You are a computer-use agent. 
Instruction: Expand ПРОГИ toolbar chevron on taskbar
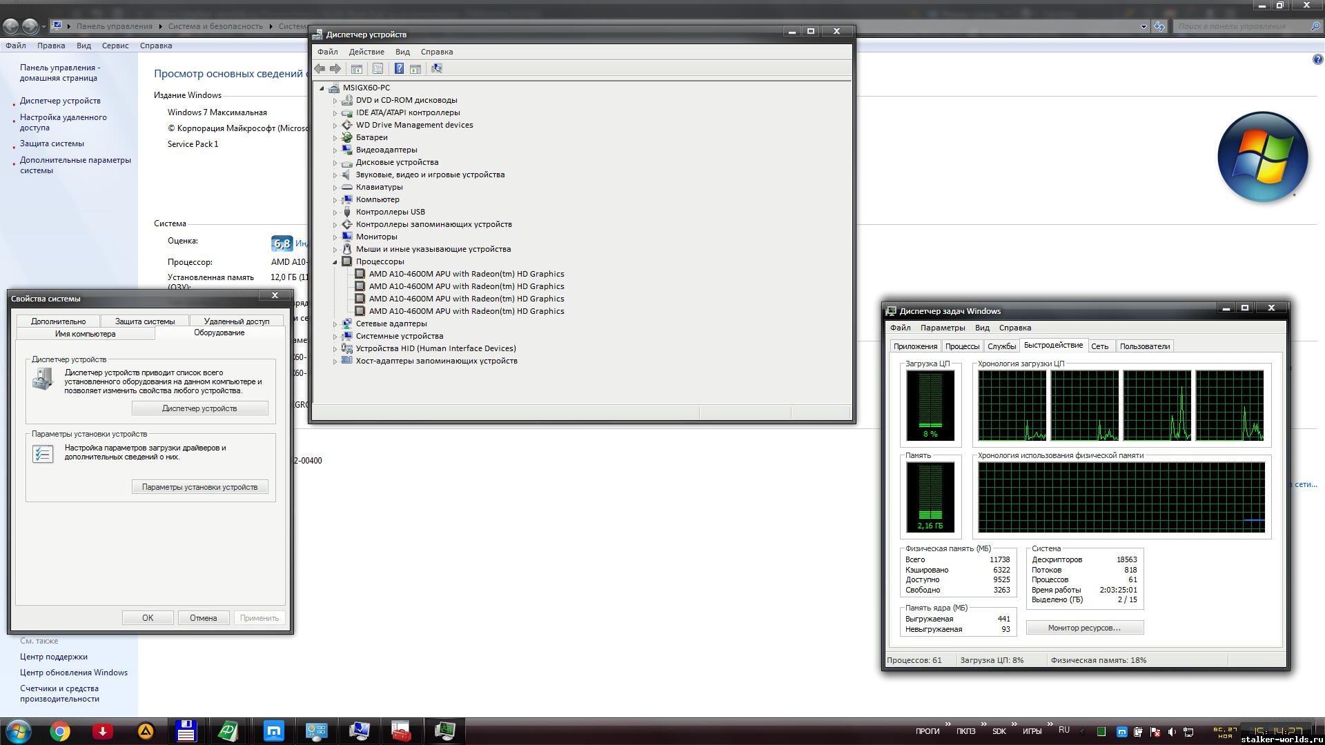click(948, 724)
